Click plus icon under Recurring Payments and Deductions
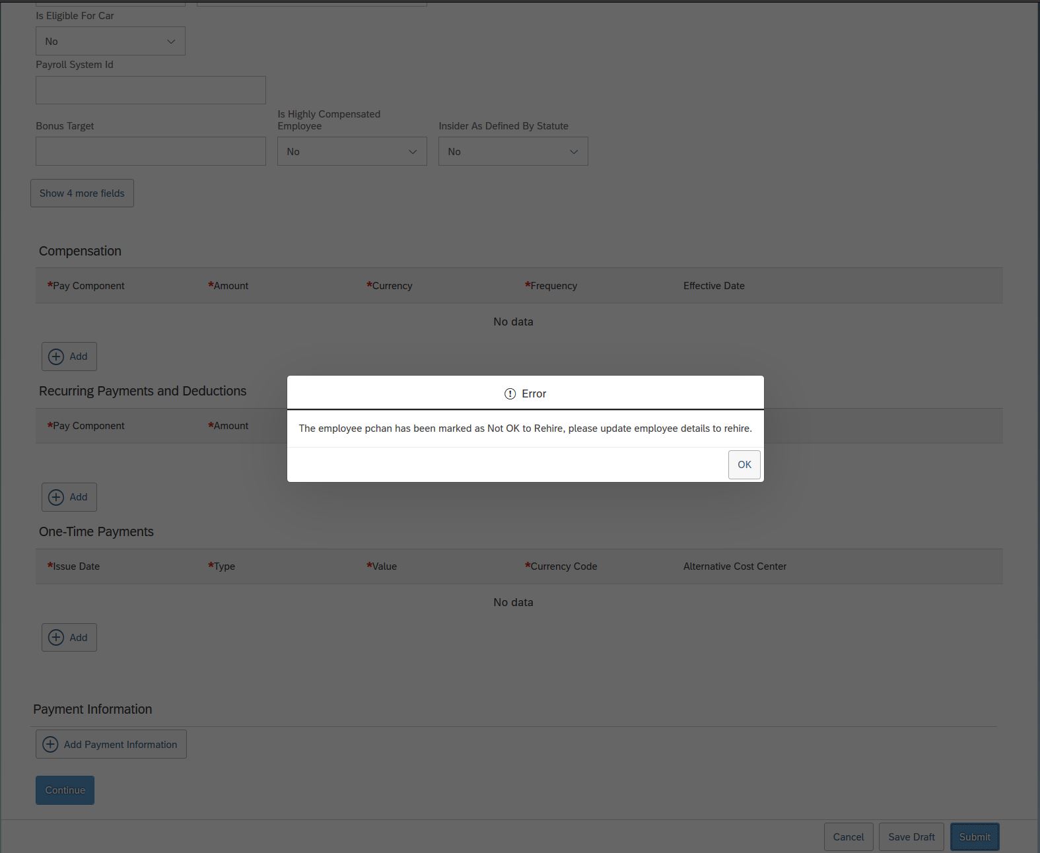This screenshot has height=853, width=1040. (x=56, y=497)
